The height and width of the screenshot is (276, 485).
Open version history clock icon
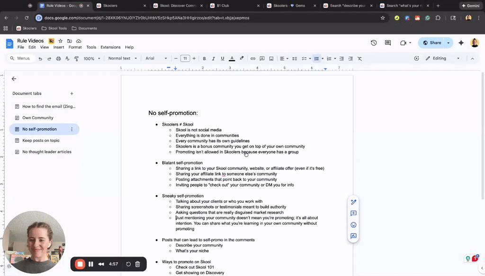point(374,43)
